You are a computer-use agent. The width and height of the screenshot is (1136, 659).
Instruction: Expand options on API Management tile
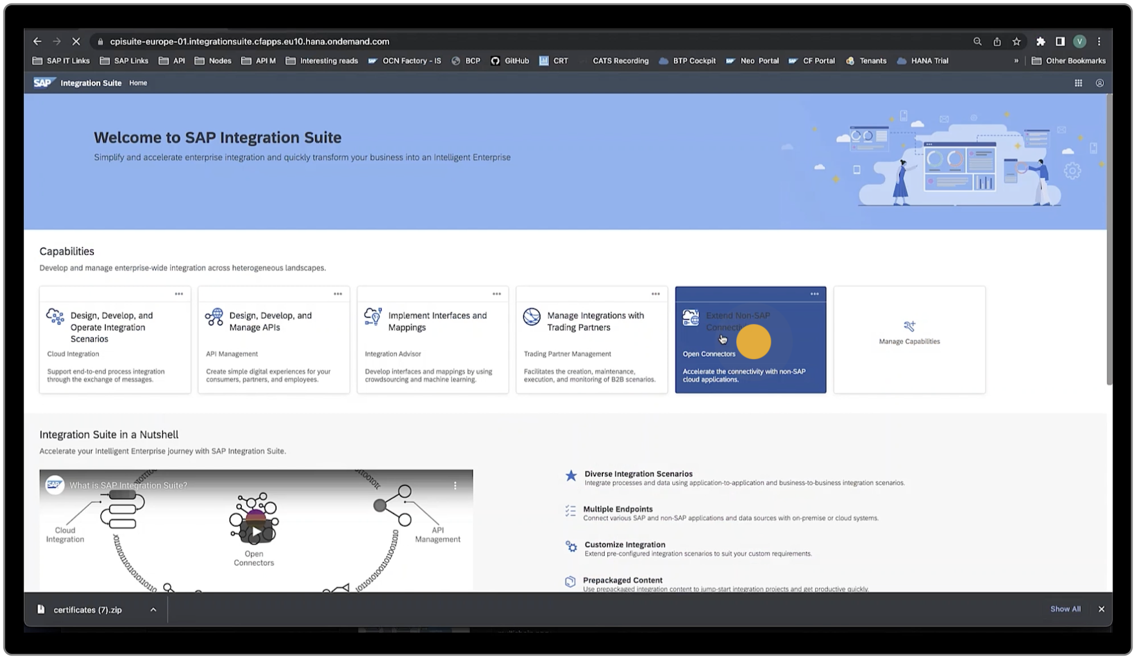(x=338, y=294)
